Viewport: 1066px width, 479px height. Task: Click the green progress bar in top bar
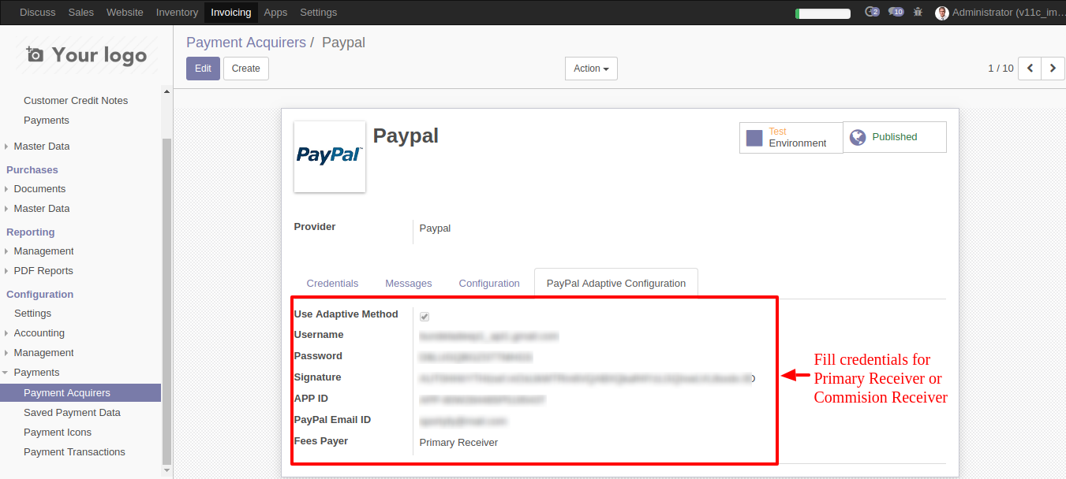(823, 13)
